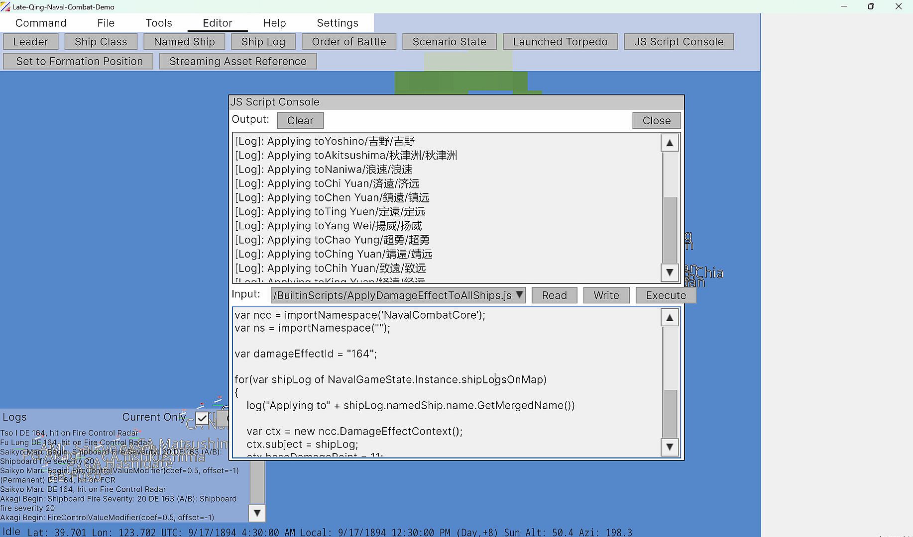Minimize the application window
Image resolution: width=913 pixels, height=537 pixels.
pyautogui.click(x=844, y=6)
